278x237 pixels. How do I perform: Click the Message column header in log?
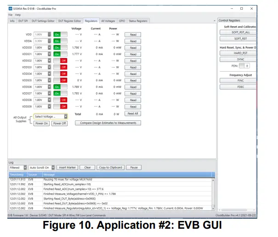[127, 175]
